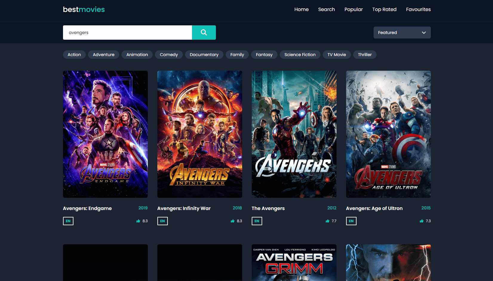The image size is (493, 281).
Task: Open the Avengers: Age of Ultron poster
Action: tap(388, 134)
